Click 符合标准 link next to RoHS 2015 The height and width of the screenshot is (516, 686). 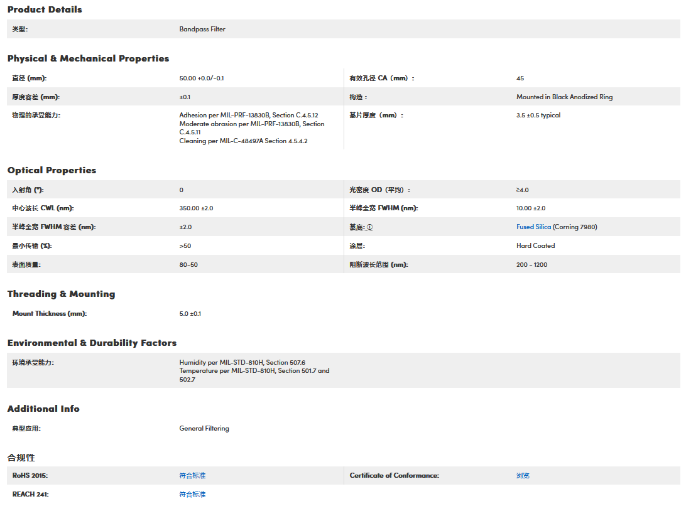click(192, 476)
